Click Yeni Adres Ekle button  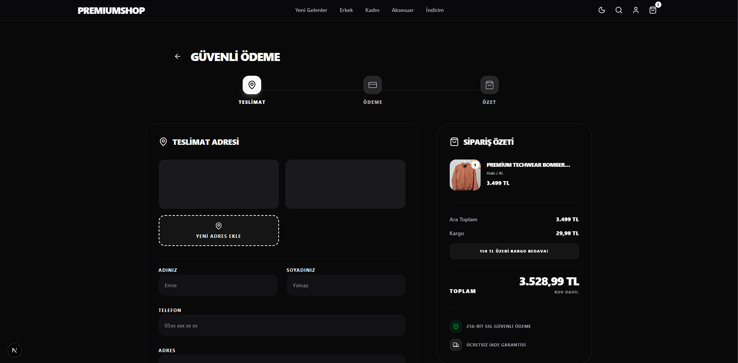click(219, 231)
